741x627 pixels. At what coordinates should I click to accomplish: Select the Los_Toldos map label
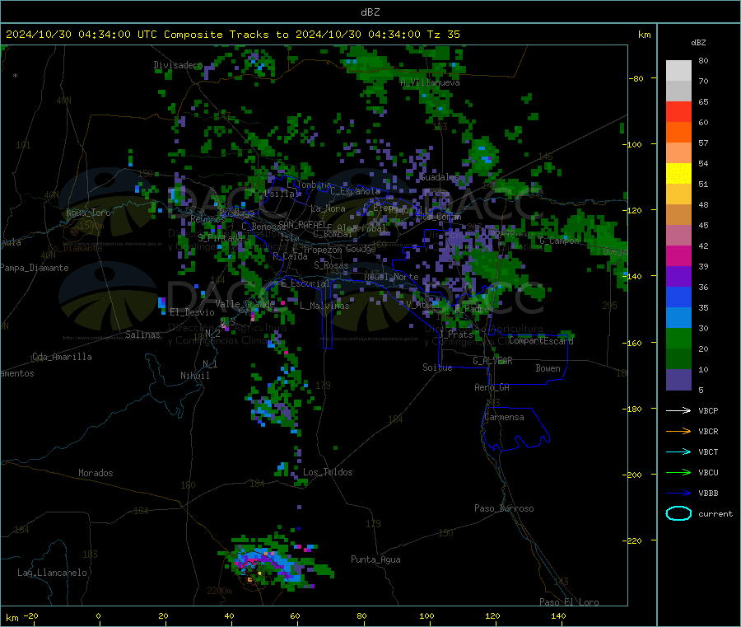[328, 472]
